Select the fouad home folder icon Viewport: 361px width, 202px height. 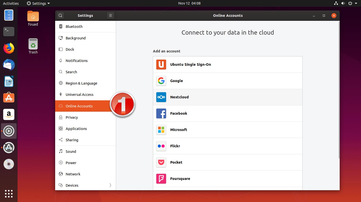pos(33,19)
